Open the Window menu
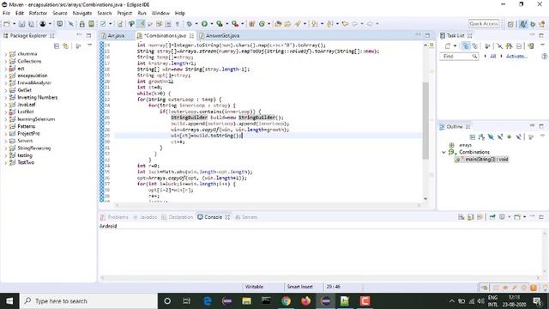549x309 pixels. (x=160, y=13)
